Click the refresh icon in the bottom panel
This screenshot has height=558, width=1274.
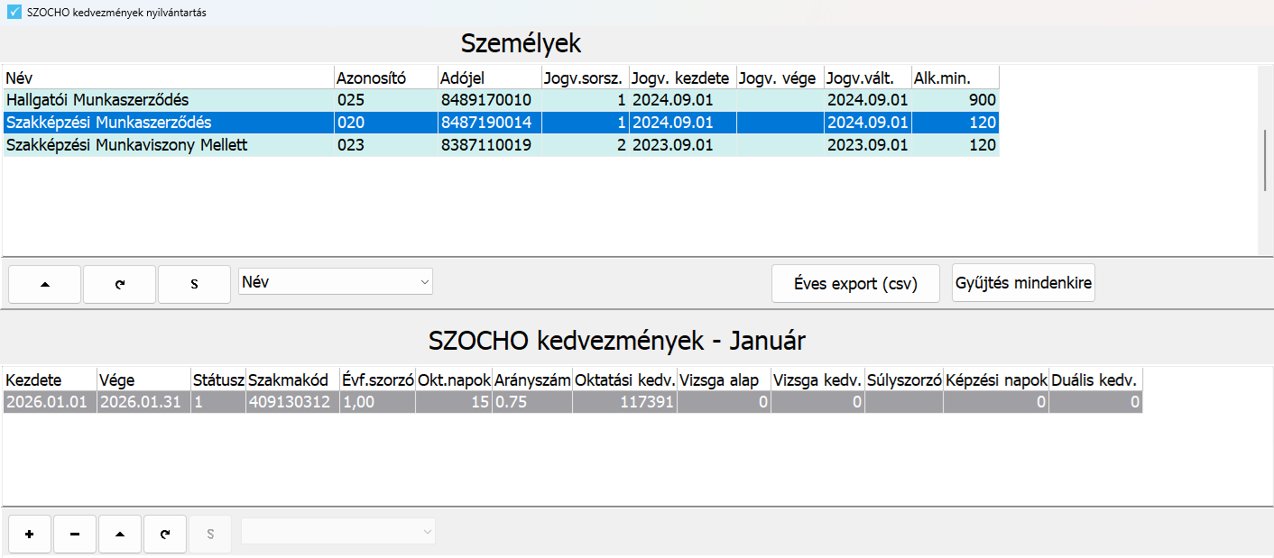click(164, 534)
